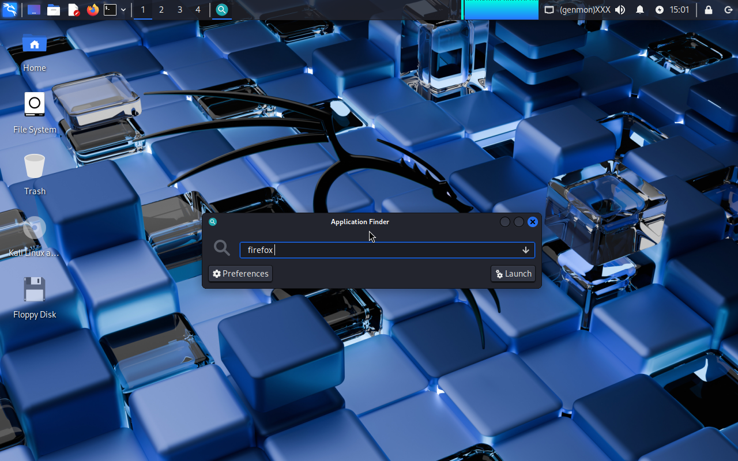This screenshot has height=461, width=738.
Task: Select the Home desktop icon
Action: click(x=35, y=52)
